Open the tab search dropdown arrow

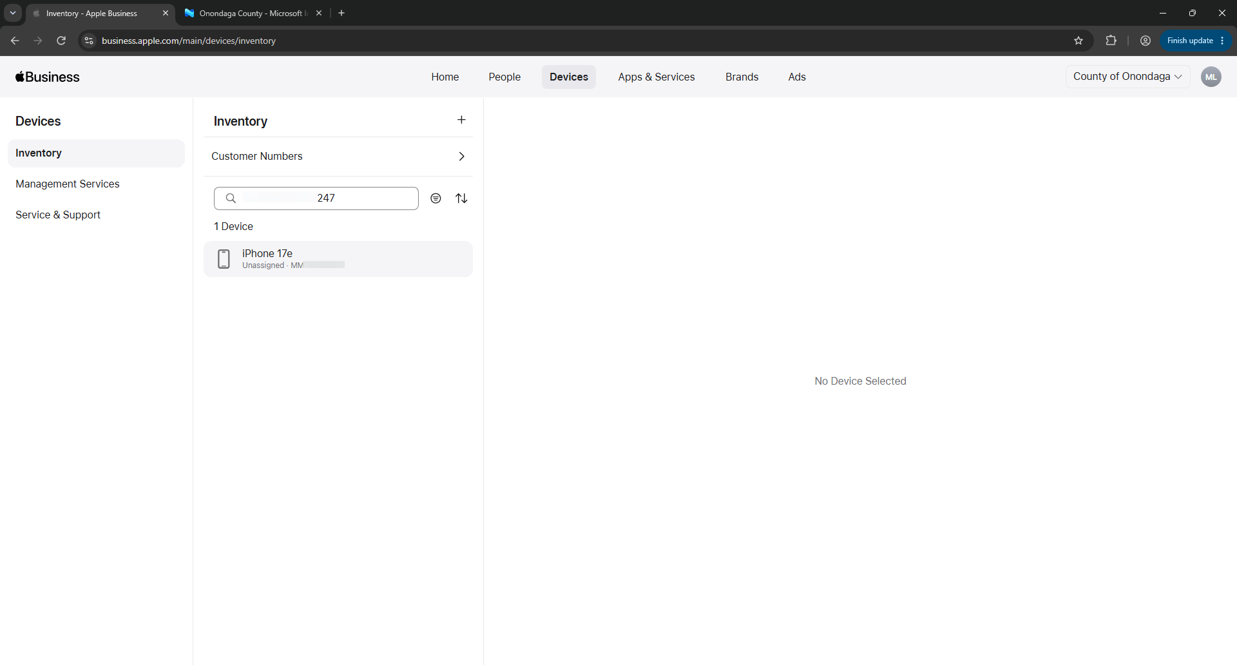click(13, 13)
